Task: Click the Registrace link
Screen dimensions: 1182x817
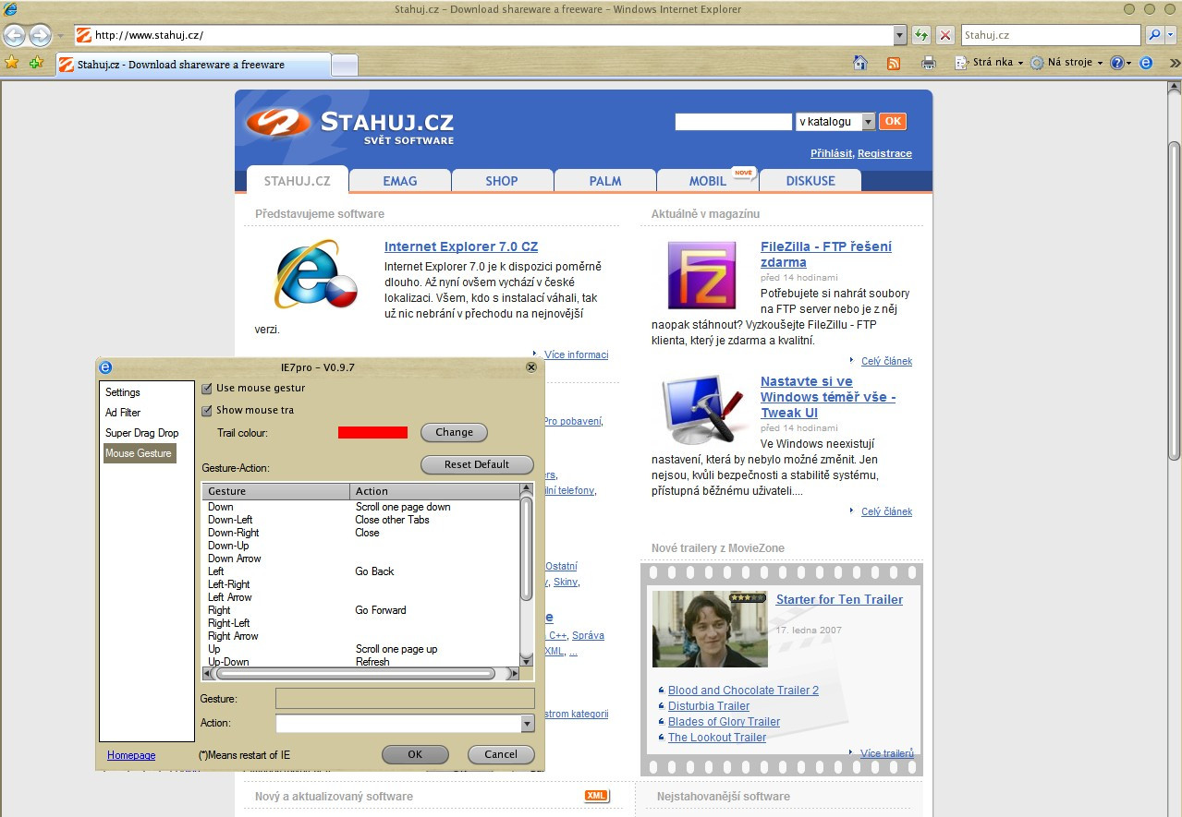Action: tap(884, 153)
